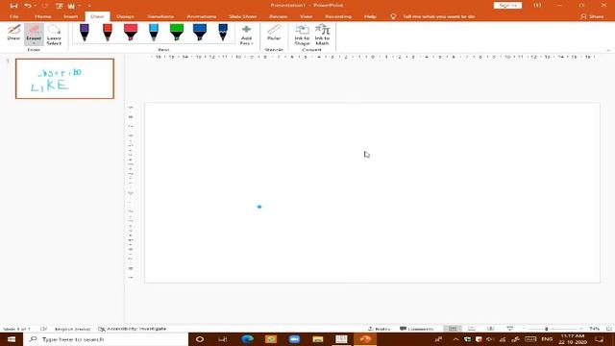615x346 pixels.
Task: Switch to the Home tab
Action: click(x=42, y=16)
